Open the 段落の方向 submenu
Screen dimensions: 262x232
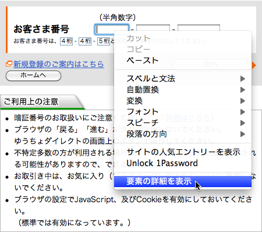click(x=182, y=134)
